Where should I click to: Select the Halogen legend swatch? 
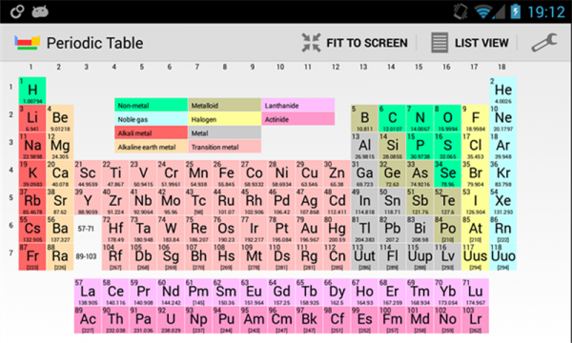point(224,119)
